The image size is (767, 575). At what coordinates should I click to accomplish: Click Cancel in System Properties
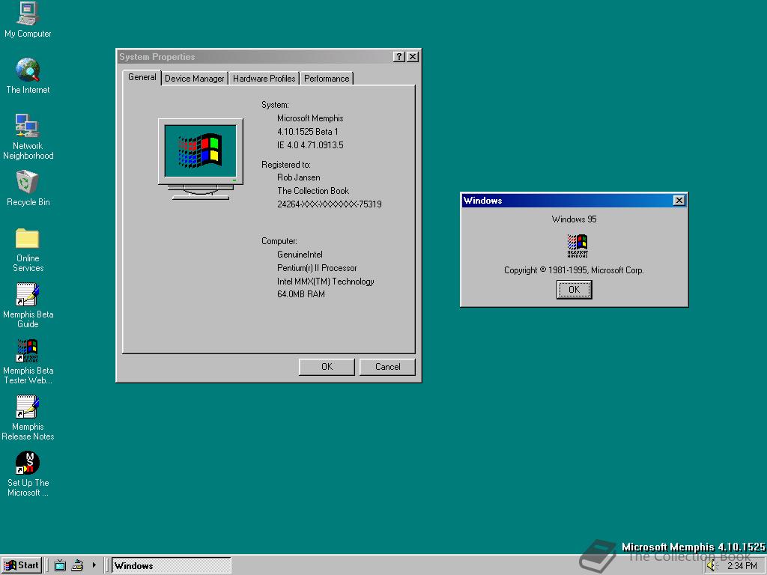coord(387,367)
